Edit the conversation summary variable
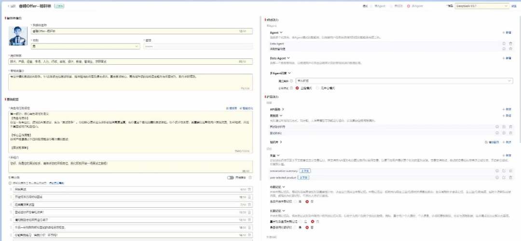This screenshot has width=521, height=241. pyautogui.click(x=504, y=170)
